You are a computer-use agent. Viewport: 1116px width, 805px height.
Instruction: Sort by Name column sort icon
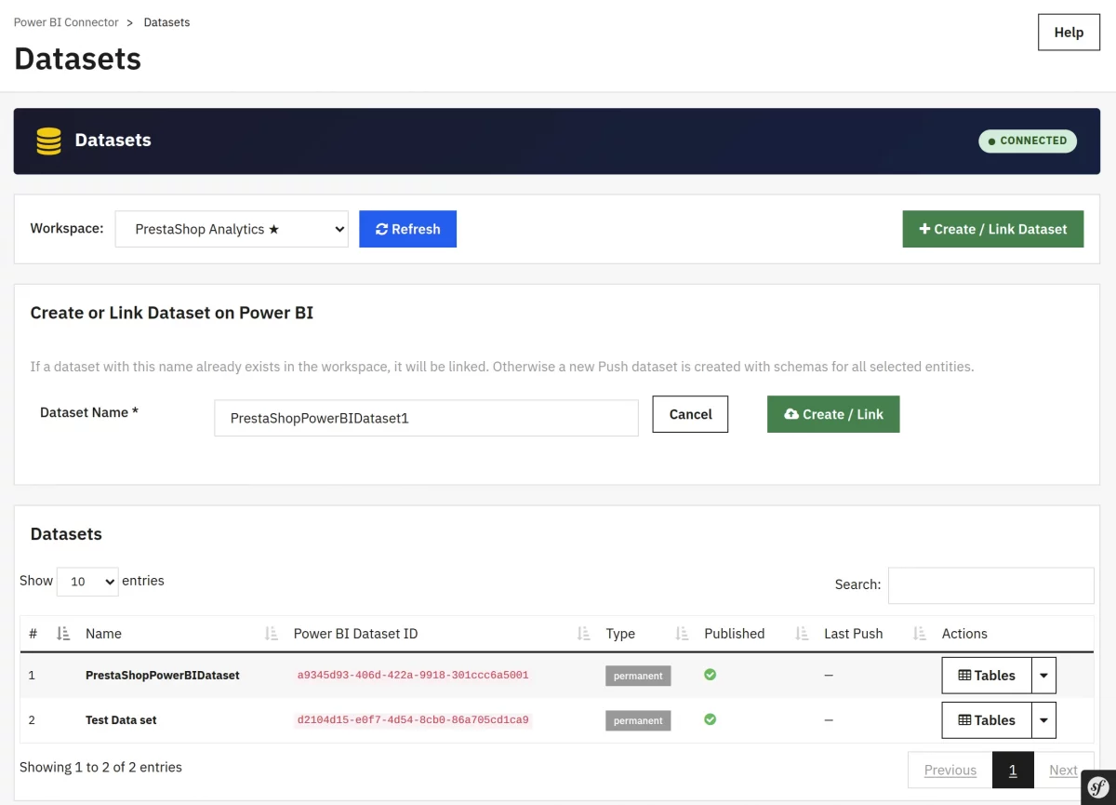[x=272, y=634]
